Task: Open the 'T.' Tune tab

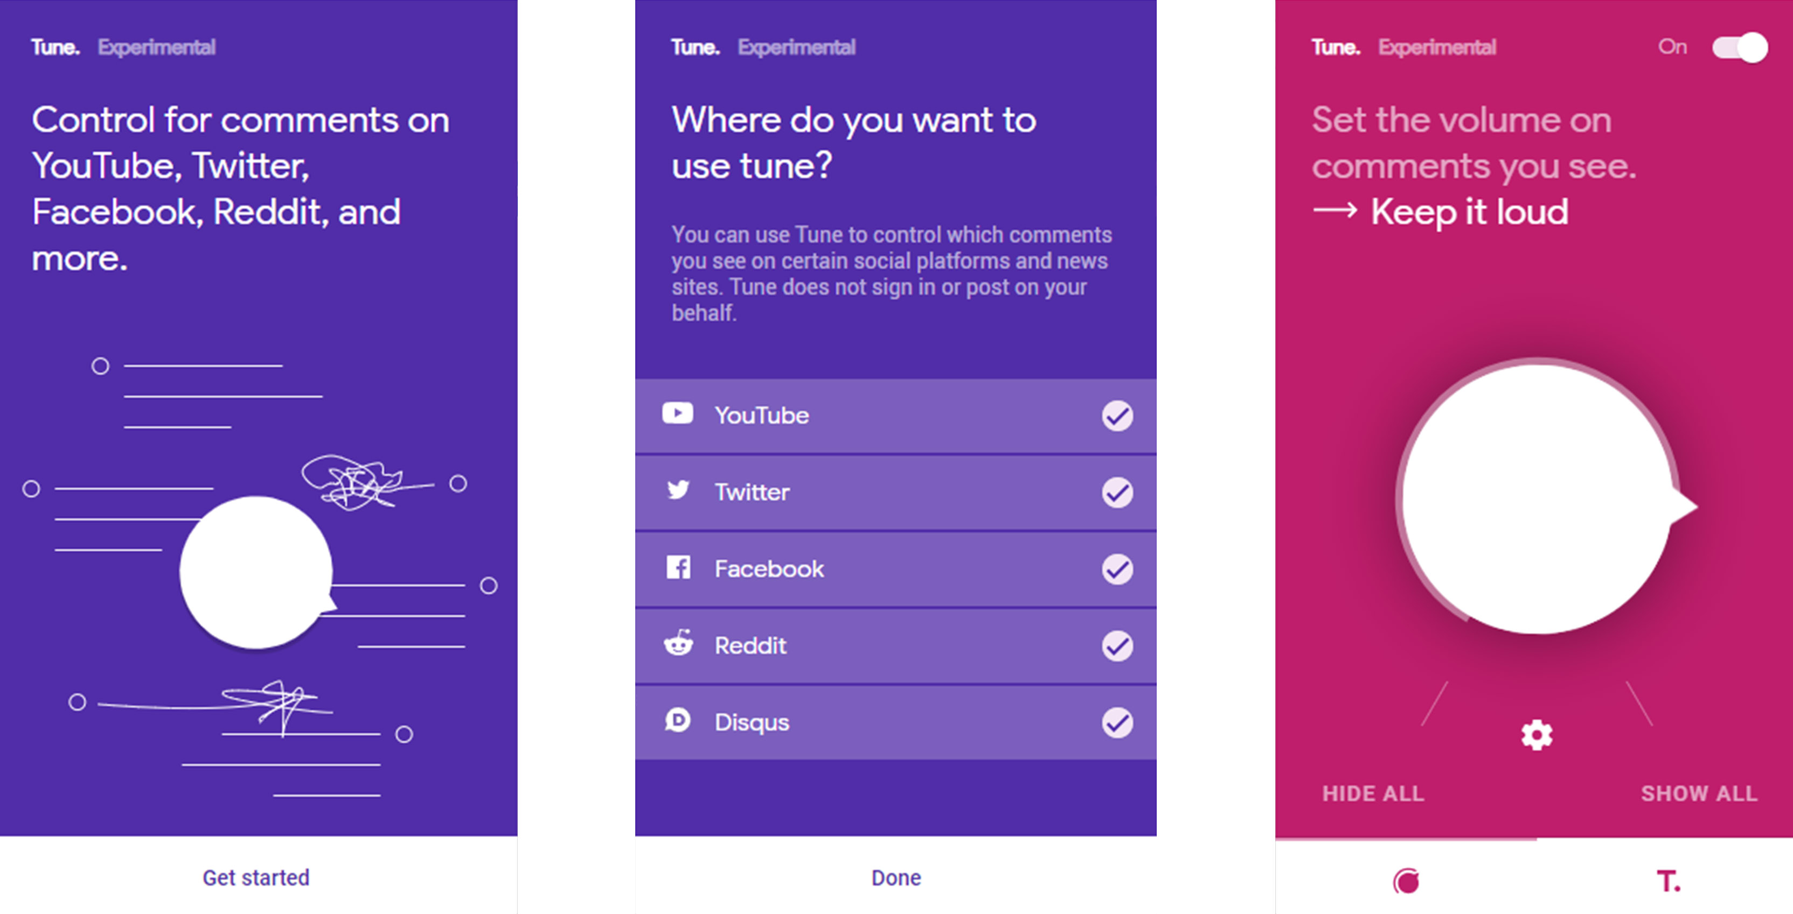Action: pyautogui.click(x=1667, y=881)
